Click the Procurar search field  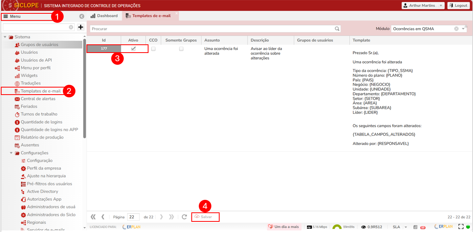[x=212, y=29]
